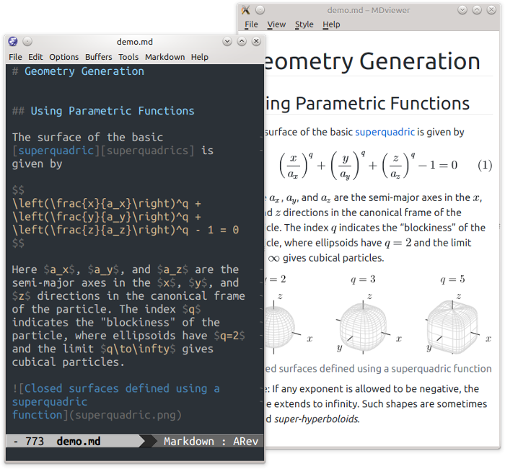The image size is (505, 469).
Task: Click the '# Geometry Generation' heading in Emacs
Action: click(x=78, y=71)
